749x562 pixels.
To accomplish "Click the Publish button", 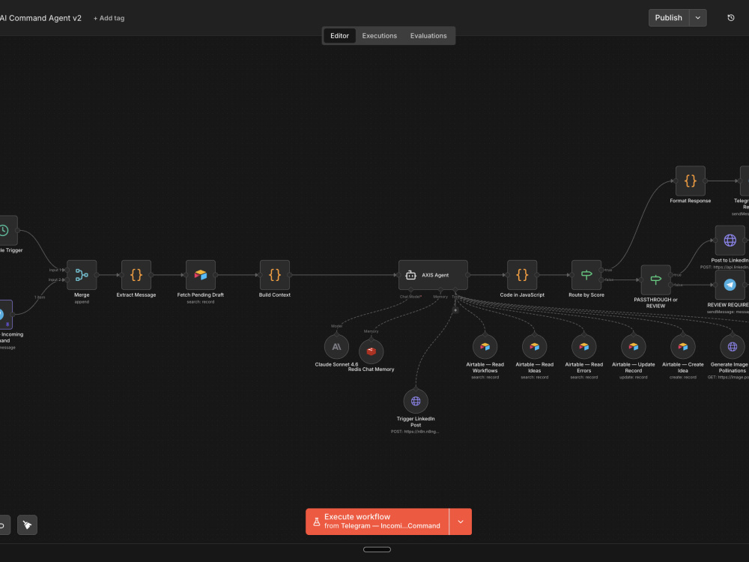I will pos(669,18).
